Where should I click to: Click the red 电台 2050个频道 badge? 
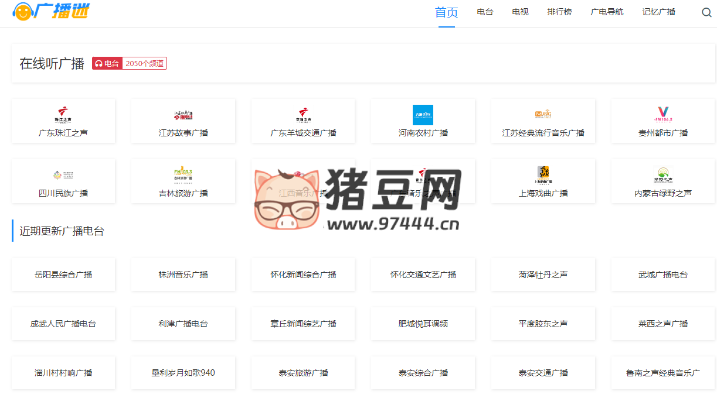click(x=130, y=63)
